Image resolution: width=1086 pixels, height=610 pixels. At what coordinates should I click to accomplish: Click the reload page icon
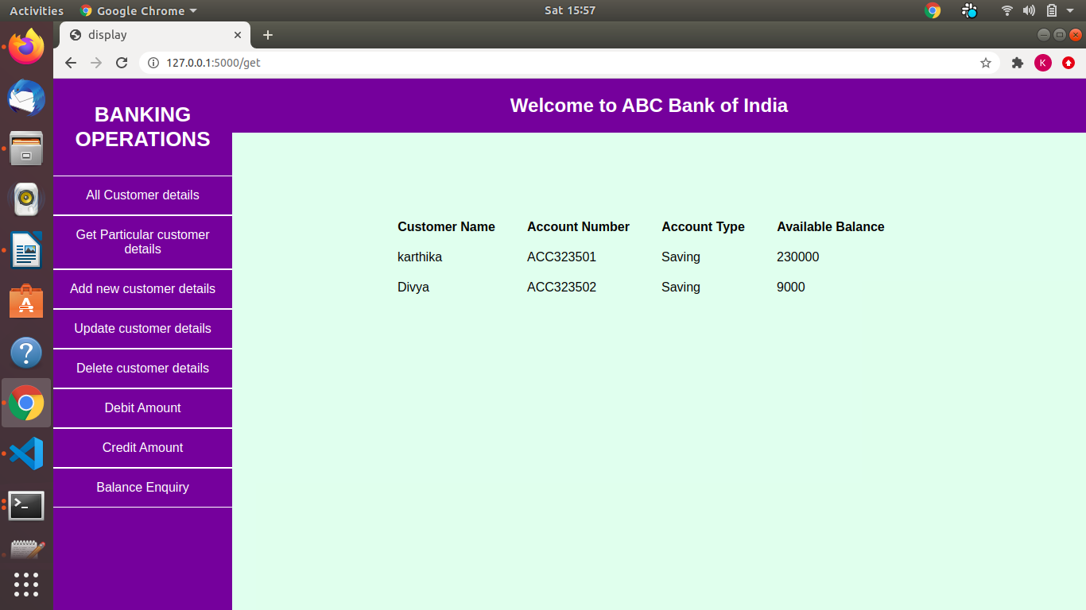click(x=122, y=62)
